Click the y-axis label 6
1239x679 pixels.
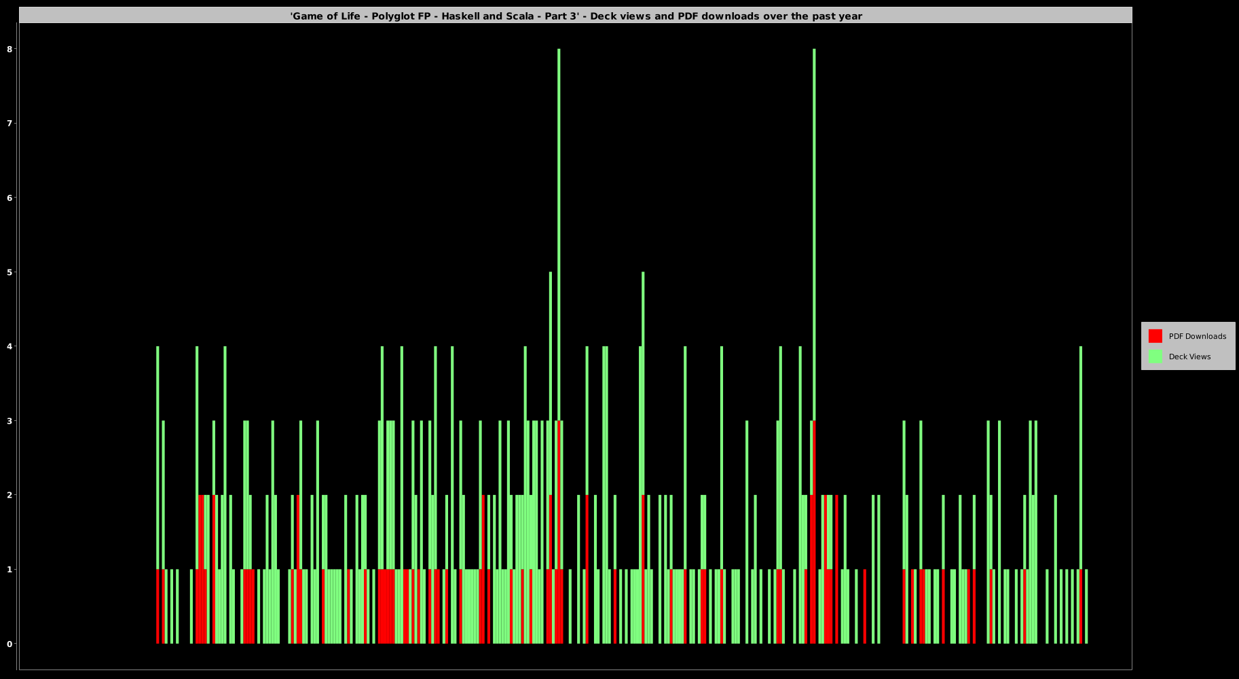(10, 198)
